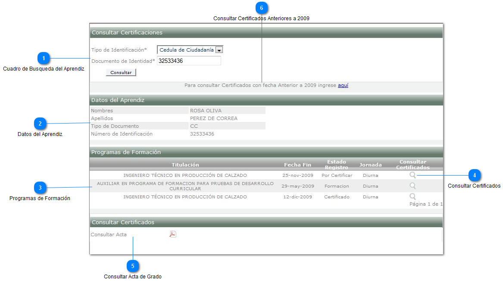Click callout badge 5 for Consultar Acta de Grado

click(x=133, y=266)
